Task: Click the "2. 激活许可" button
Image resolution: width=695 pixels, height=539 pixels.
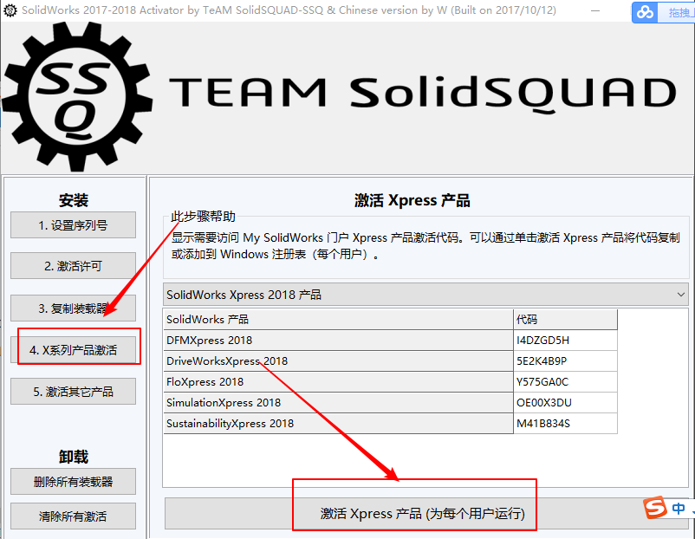Action: point(73,267)
